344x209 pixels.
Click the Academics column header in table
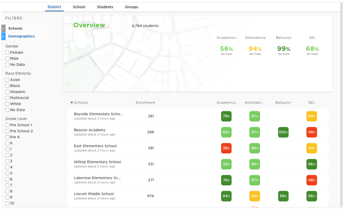click(x=226, y=103)
